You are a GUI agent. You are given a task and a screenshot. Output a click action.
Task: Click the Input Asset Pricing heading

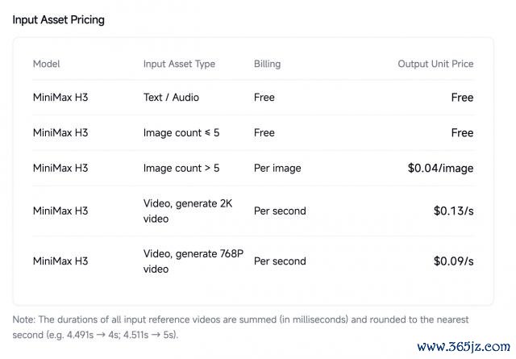[59, 20]
